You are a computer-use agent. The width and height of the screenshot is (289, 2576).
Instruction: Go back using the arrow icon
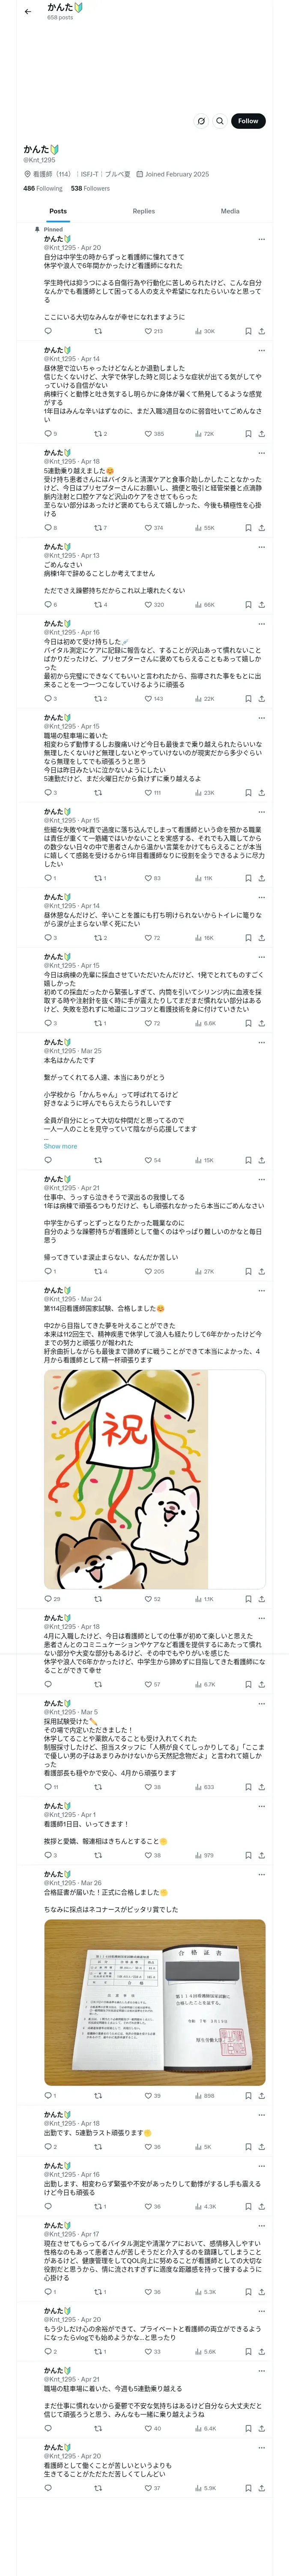pos(28,12)
